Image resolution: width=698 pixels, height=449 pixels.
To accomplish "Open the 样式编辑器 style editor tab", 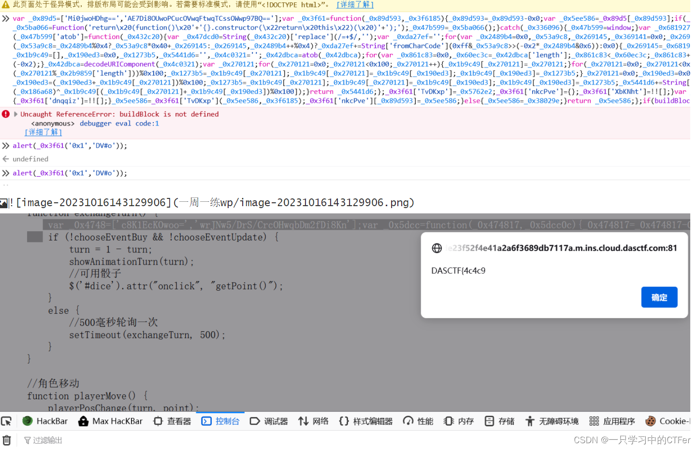I will 365,421.
